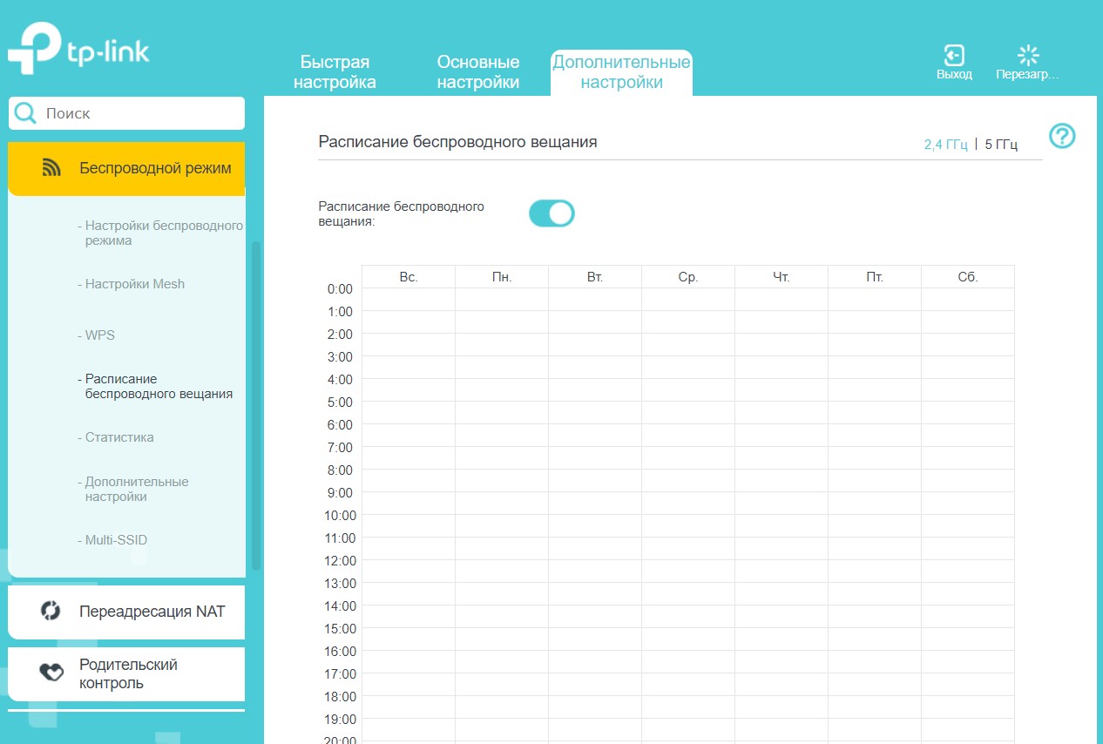The image size is (1103, 744).
Task: Click the NAT forwarding arrows icon
Action: (x=51, y=611)
